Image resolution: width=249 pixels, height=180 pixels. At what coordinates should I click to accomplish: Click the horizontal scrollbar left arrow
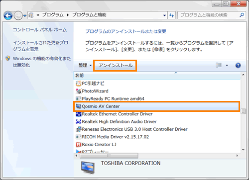(x=76, y=156)
